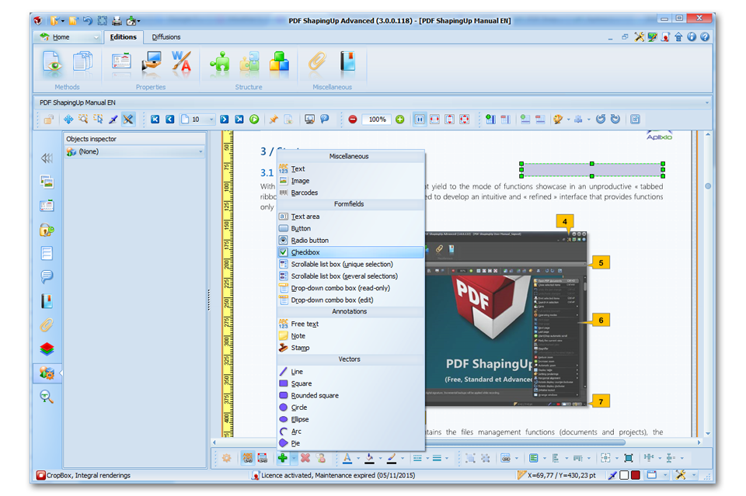Image resolution: width=746 pixels, height=496 pixels.
Task: Rotate view clockwise
Action: click(x=615, y=120)
